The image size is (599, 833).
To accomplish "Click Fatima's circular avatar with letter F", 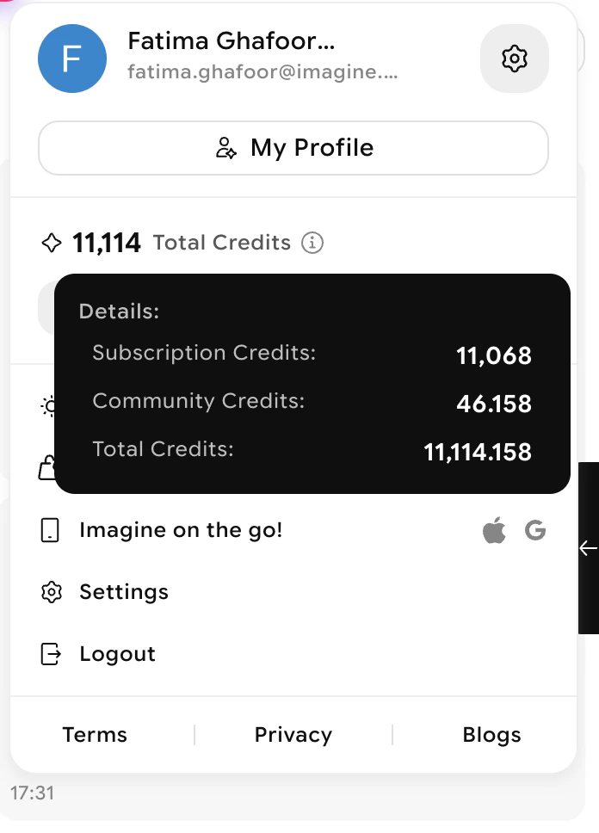I will point(71,59).
